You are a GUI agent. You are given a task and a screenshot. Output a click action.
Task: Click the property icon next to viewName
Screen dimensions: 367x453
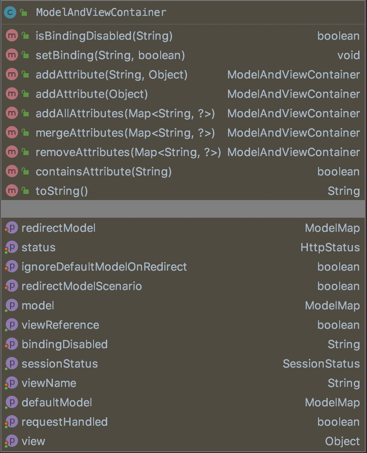pyautogui.click(x=12, y=383)
